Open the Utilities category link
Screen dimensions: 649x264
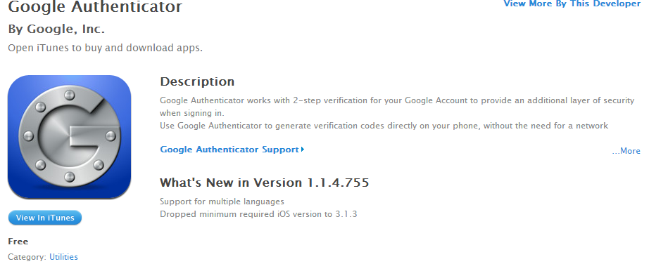64,256
